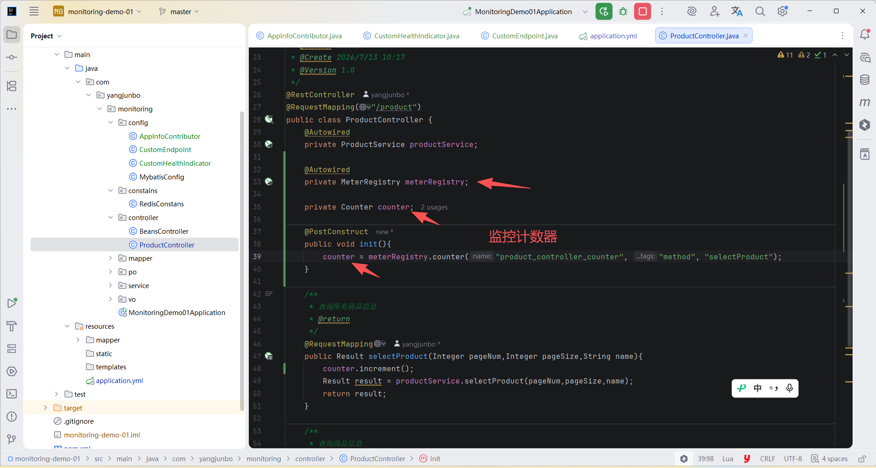Viewport: 876px width, 468px height.
Task: Open the AI assistant swirl icon in toolbar
Action: [692, 11]
